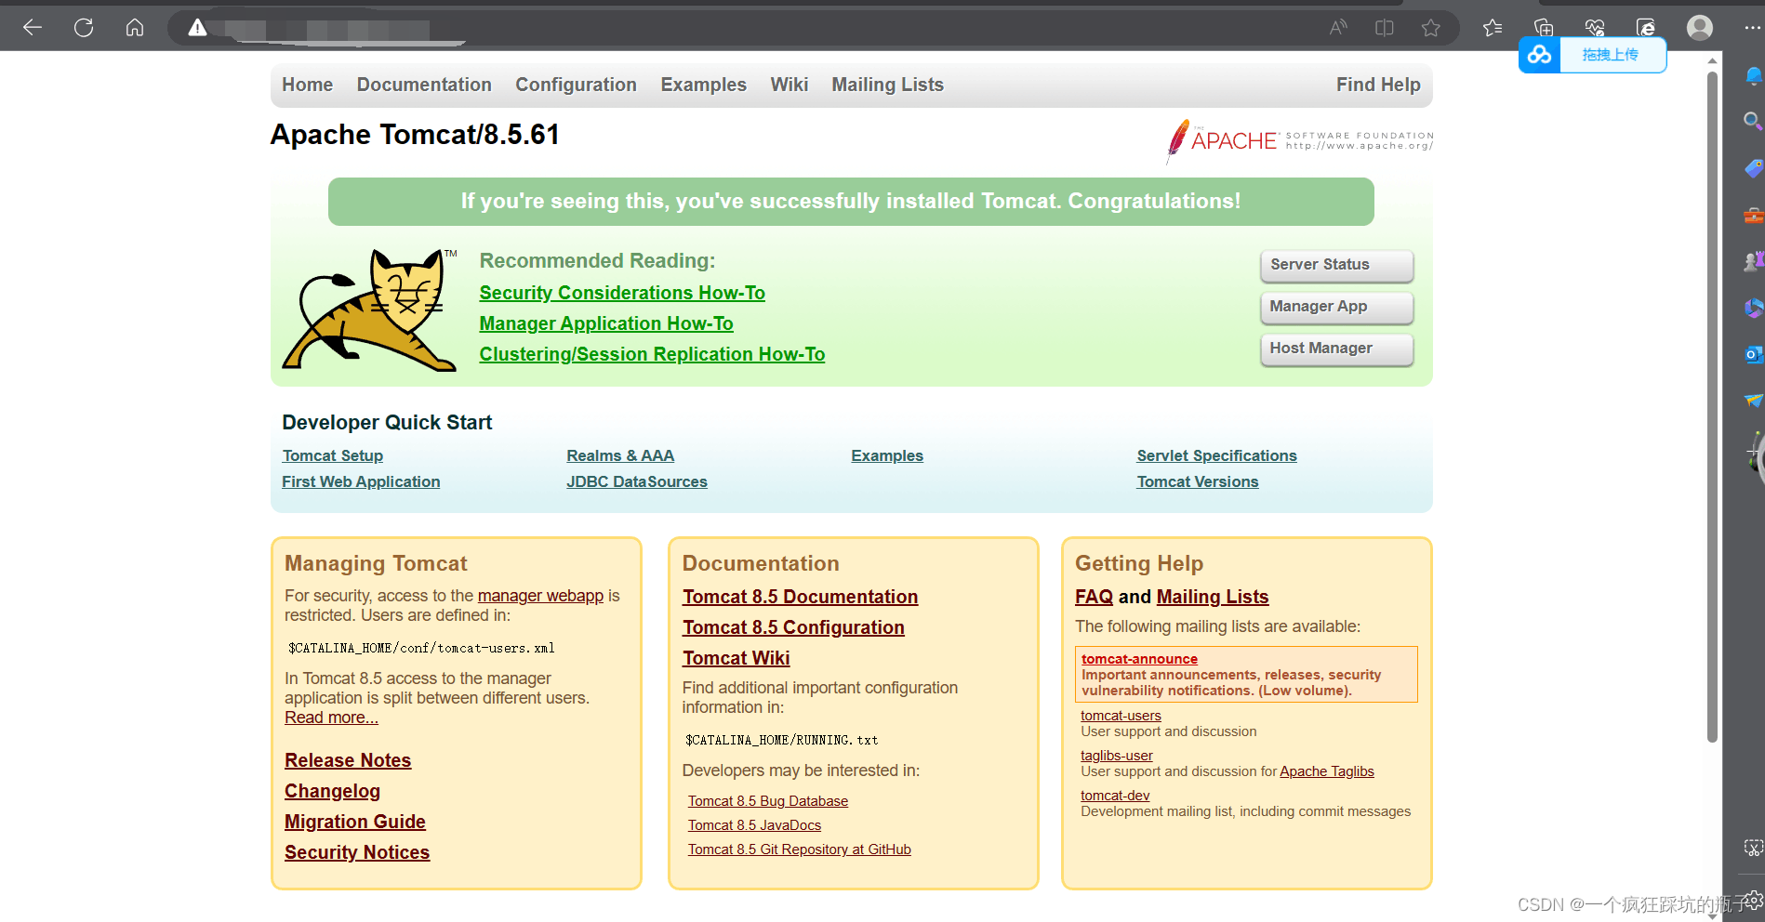Reload in Internet Explorer mode icon
The height and width of the screenshot is (922, 1765).
pos(1646,28)
